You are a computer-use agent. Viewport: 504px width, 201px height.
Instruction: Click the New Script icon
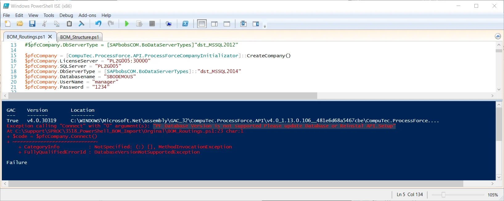[x=8, y=24]
